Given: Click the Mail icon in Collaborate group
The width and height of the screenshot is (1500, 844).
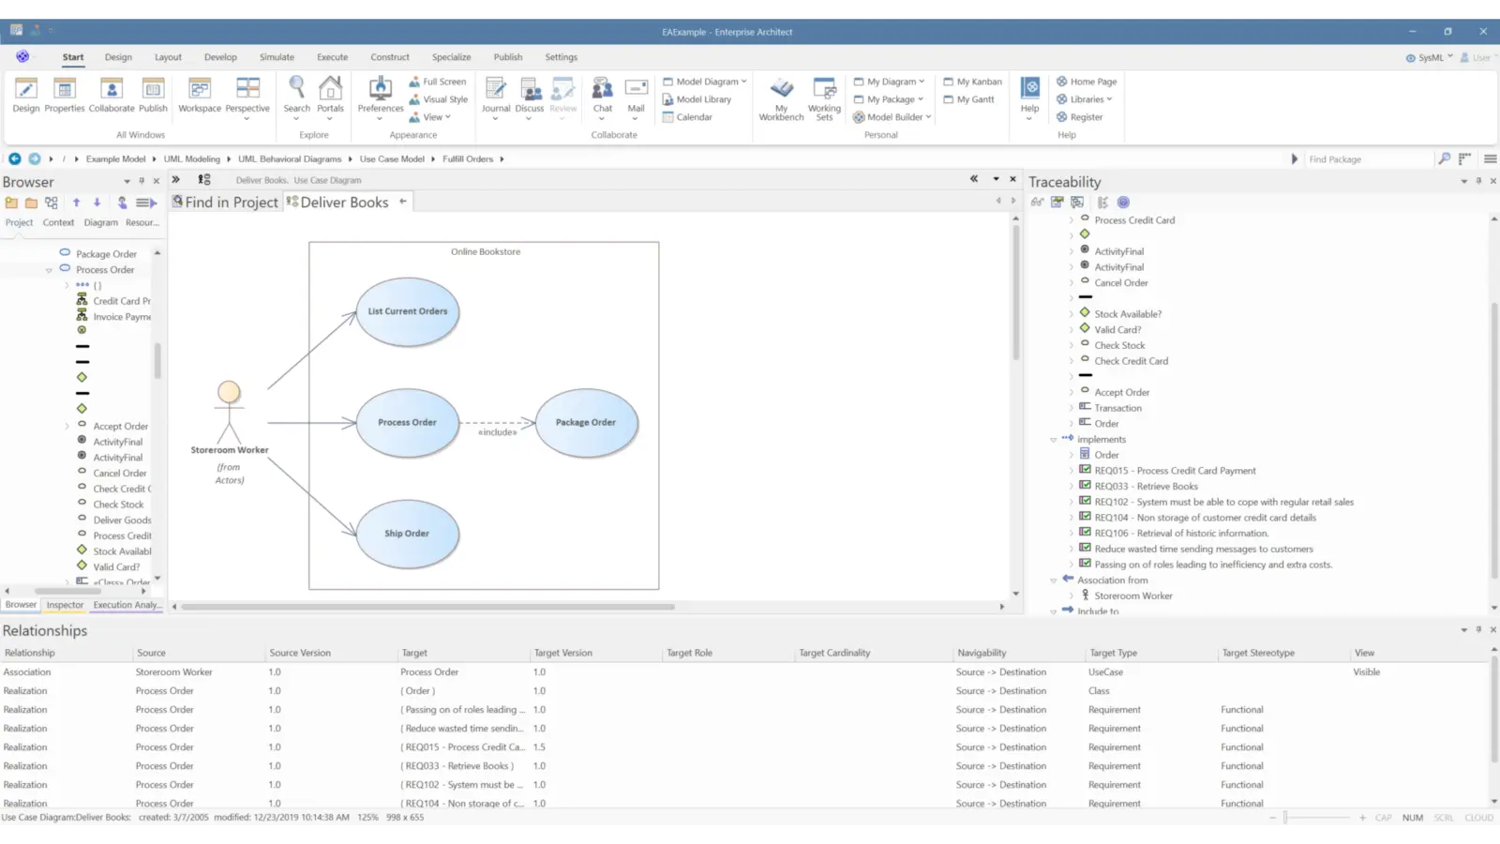Looking at the screenshot, I should (x=637, y=94).
